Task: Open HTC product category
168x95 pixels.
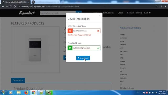Action: pyautogui.click(x=121, y=58)
